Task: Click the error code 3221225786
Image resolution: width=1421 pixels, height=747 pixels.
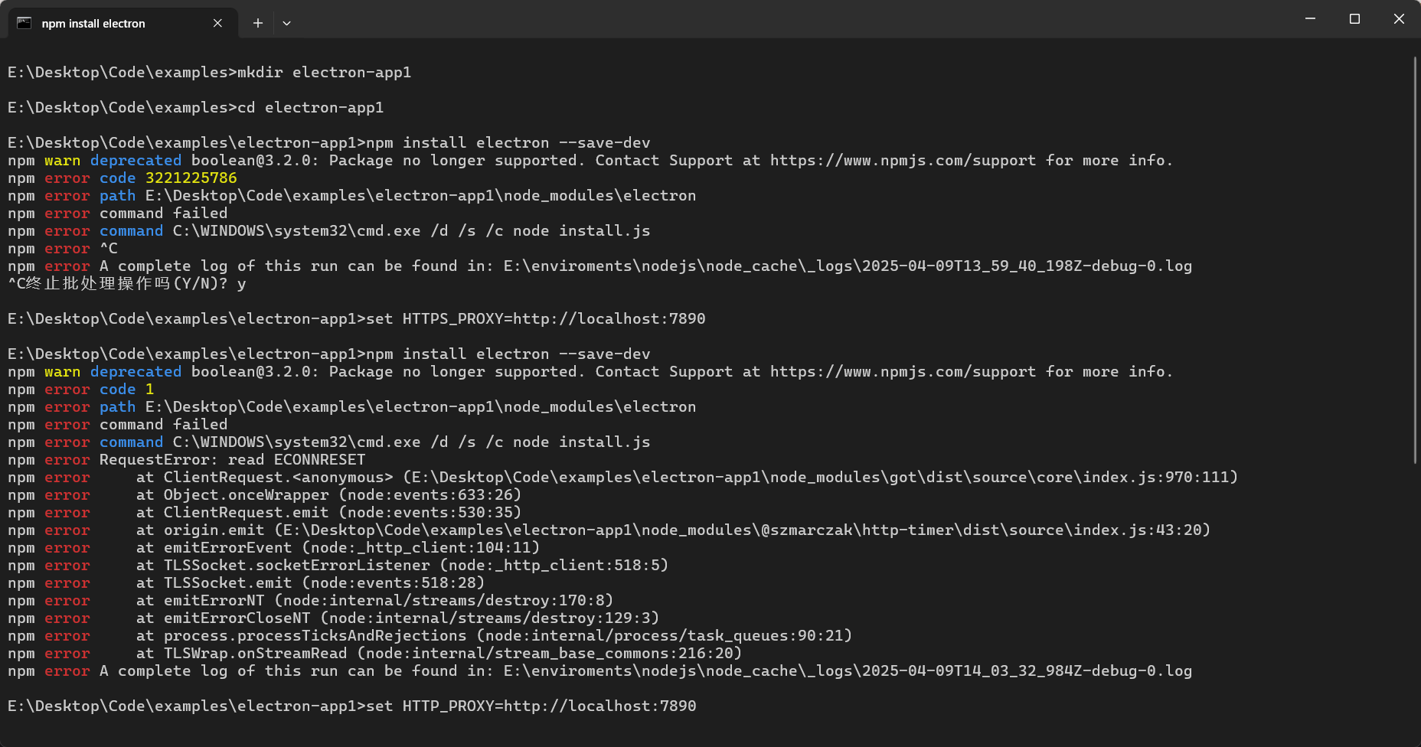Action: tap(191, 178)
